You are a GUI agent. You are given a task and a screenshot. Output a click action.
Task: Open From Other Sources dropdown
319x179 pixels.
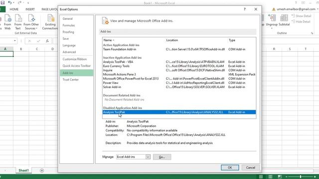coord(31,22)
